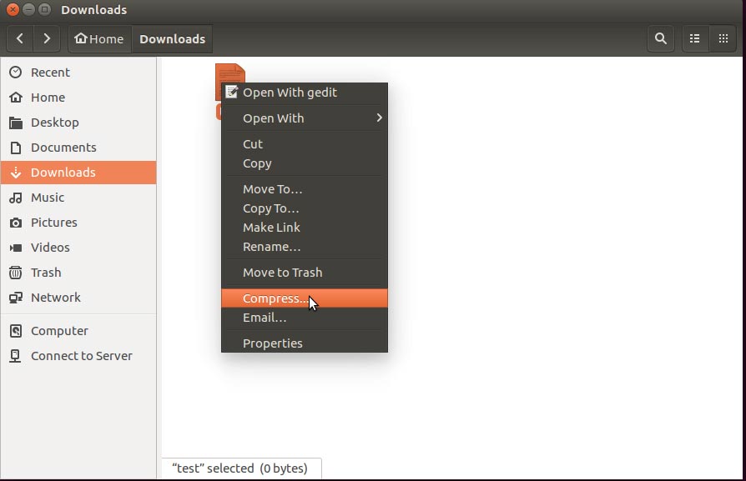Minimize the Downloads window

[28, 9]
